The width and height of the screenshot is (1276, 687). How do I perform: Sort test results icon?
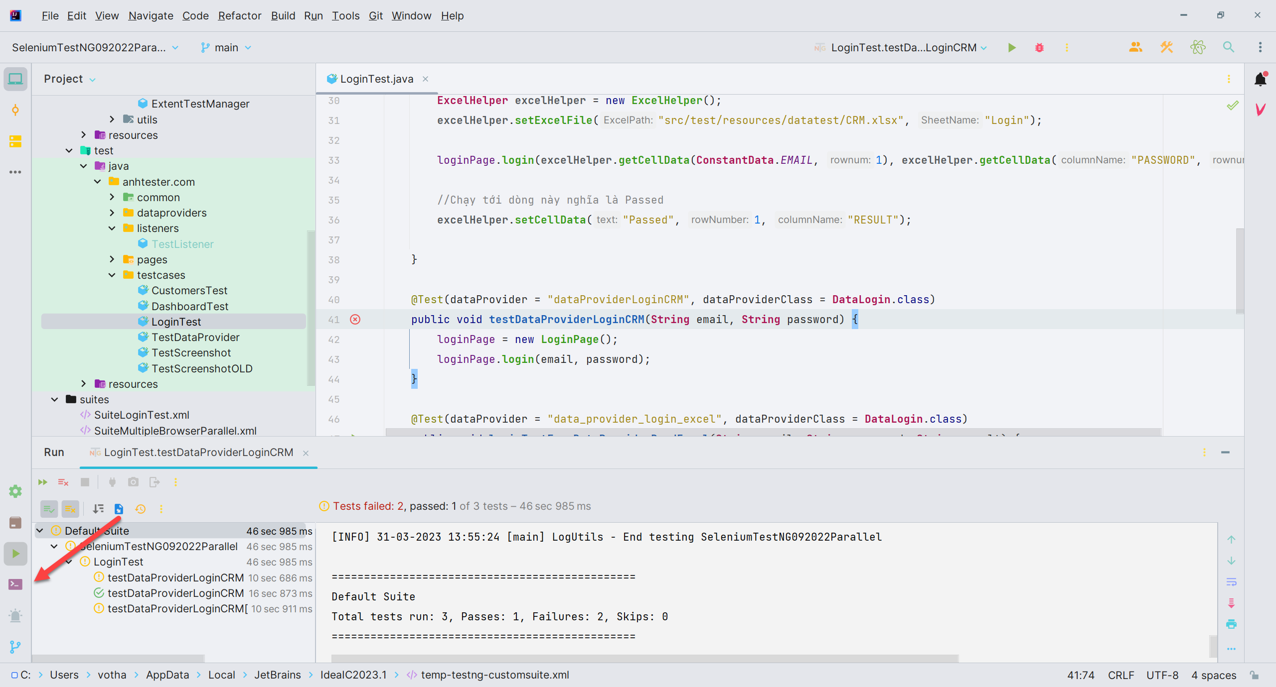pos(98,509)
